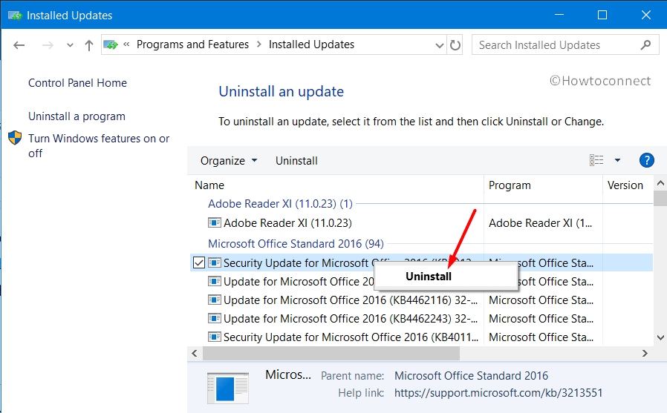Screen dimensions: 667x413
Task: Click Installed Updates in the breadcrumb
Action: click(311, 44)
